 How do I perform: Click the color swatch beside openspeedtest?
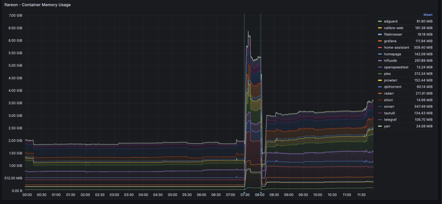coord(380,67)
